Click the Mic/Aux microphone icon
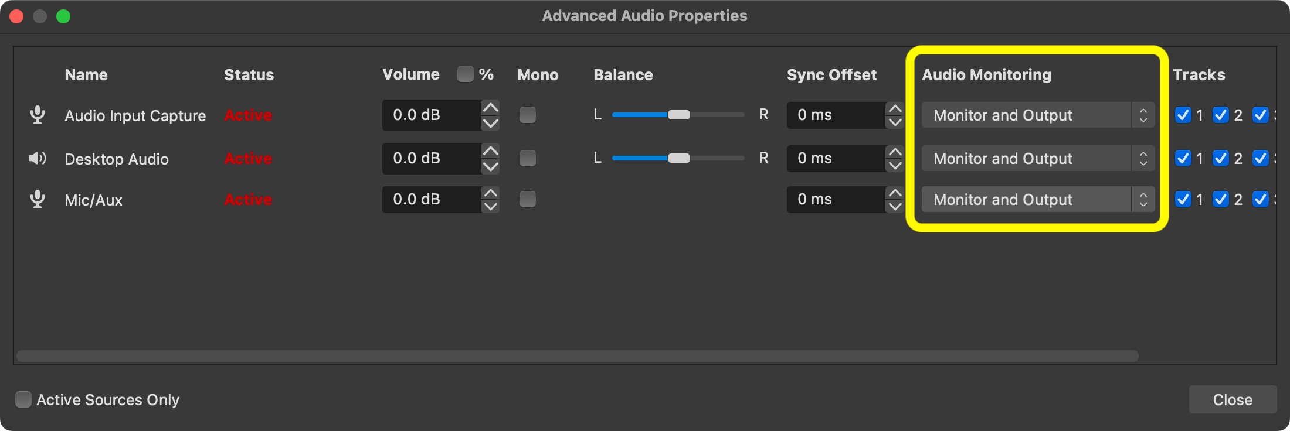The width and height of the screenshot is (1290, 431). tap(38, 199)
